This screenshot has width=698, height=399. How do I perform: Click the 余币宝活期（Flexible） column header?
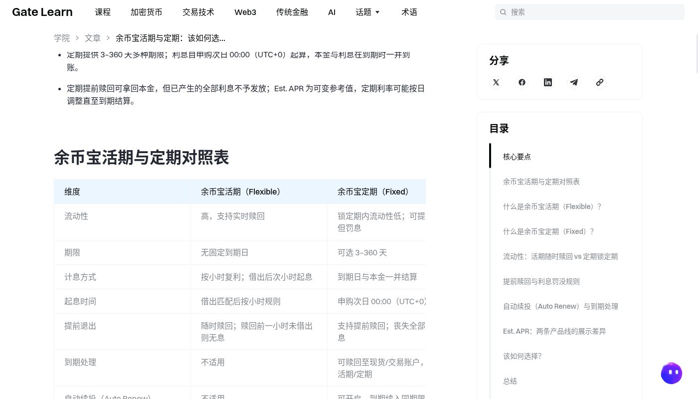coord(242,192)
